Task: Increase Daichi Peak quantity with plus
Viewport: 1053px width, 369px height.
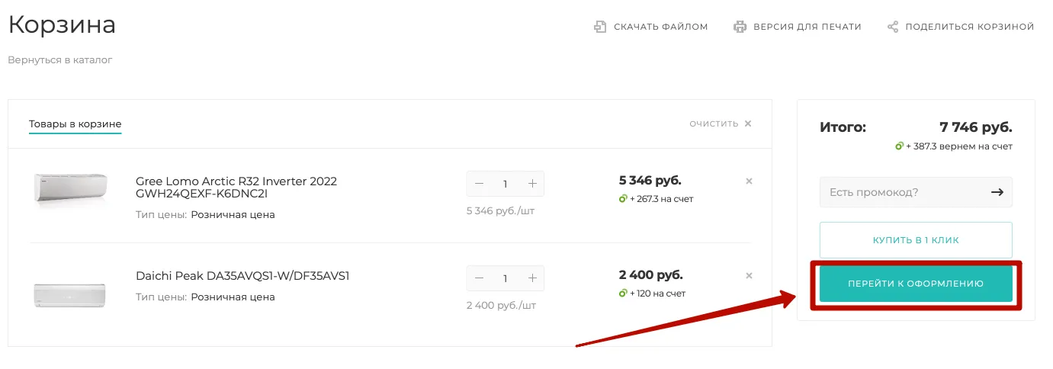Action: click(532, 278)
